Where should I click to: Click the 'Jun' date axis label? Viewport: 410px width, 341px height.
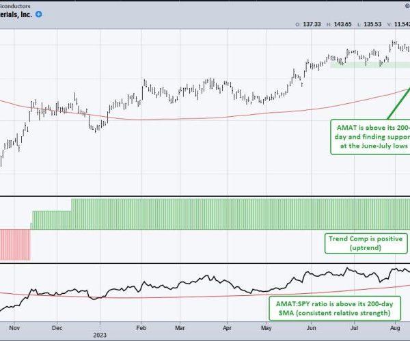click(311, 328)
